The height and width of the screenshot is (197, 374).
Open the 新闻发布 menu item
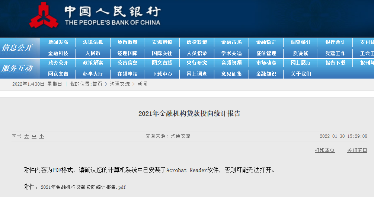pos(58,42)
